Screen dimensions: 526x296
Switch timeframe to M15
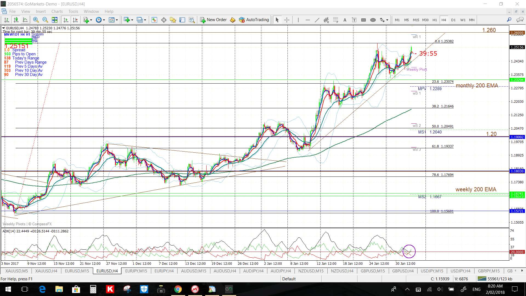416,20
